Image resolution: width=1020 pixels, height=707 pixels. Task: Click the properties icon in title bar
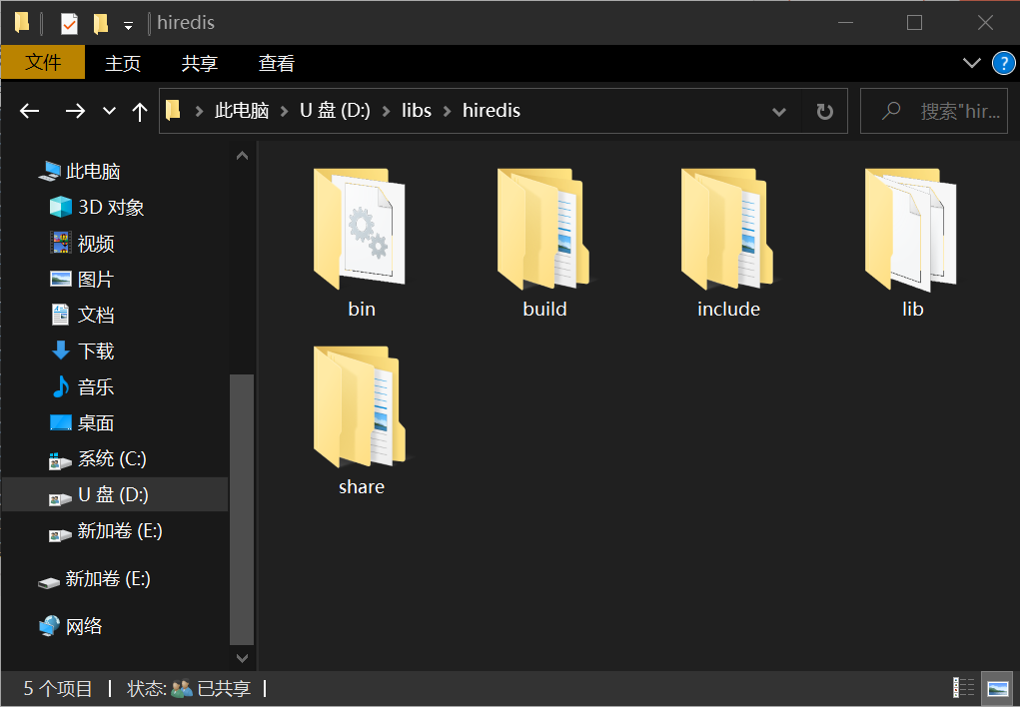click(x=69, y=23)
